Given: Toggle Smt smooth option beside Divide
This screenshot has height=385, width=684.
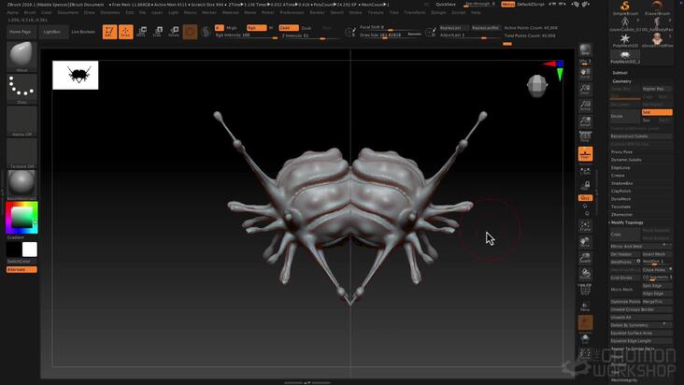Looking at the screenshot, I should tap(657, 112).
